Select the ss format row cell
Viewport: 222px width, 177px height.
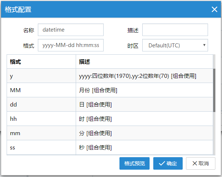click(41, 148)
